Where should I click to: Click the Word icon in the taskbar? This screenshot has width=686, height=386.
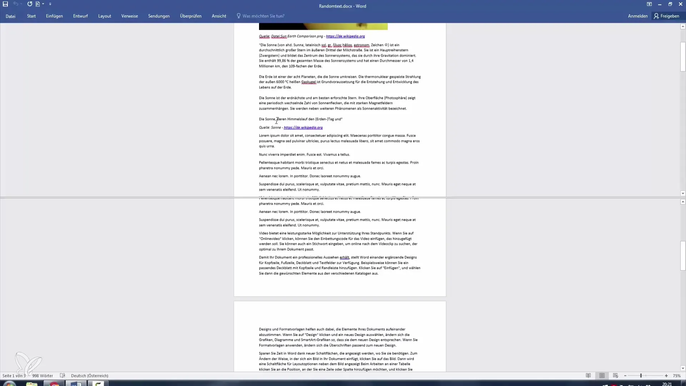(76, 383)
